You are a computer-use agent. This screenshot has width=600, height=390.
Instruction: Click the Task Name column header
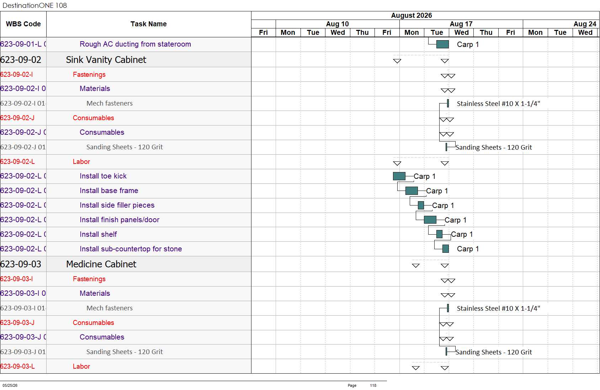(x=148, y=24)
